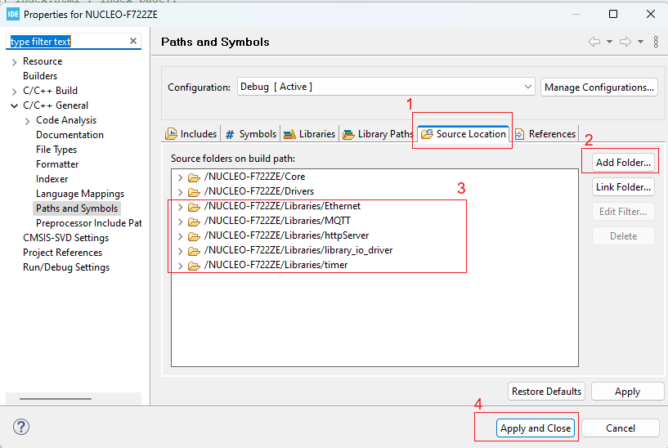The height and width of the screenshot is (448, 668).
Task: Select Indexer in the settings tree
Action: coord(52,179)
